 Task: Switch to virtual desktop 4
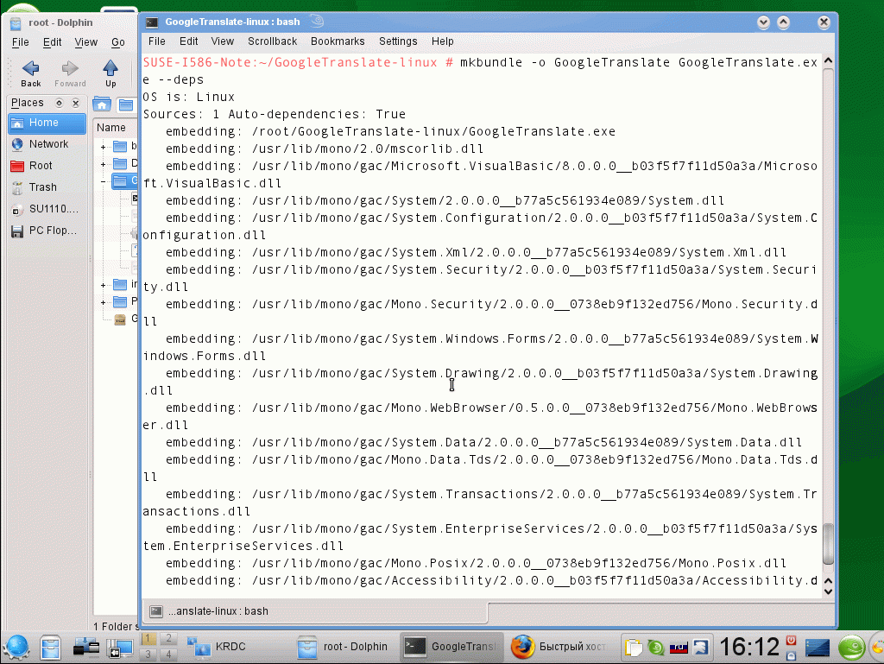coord(168,655)
